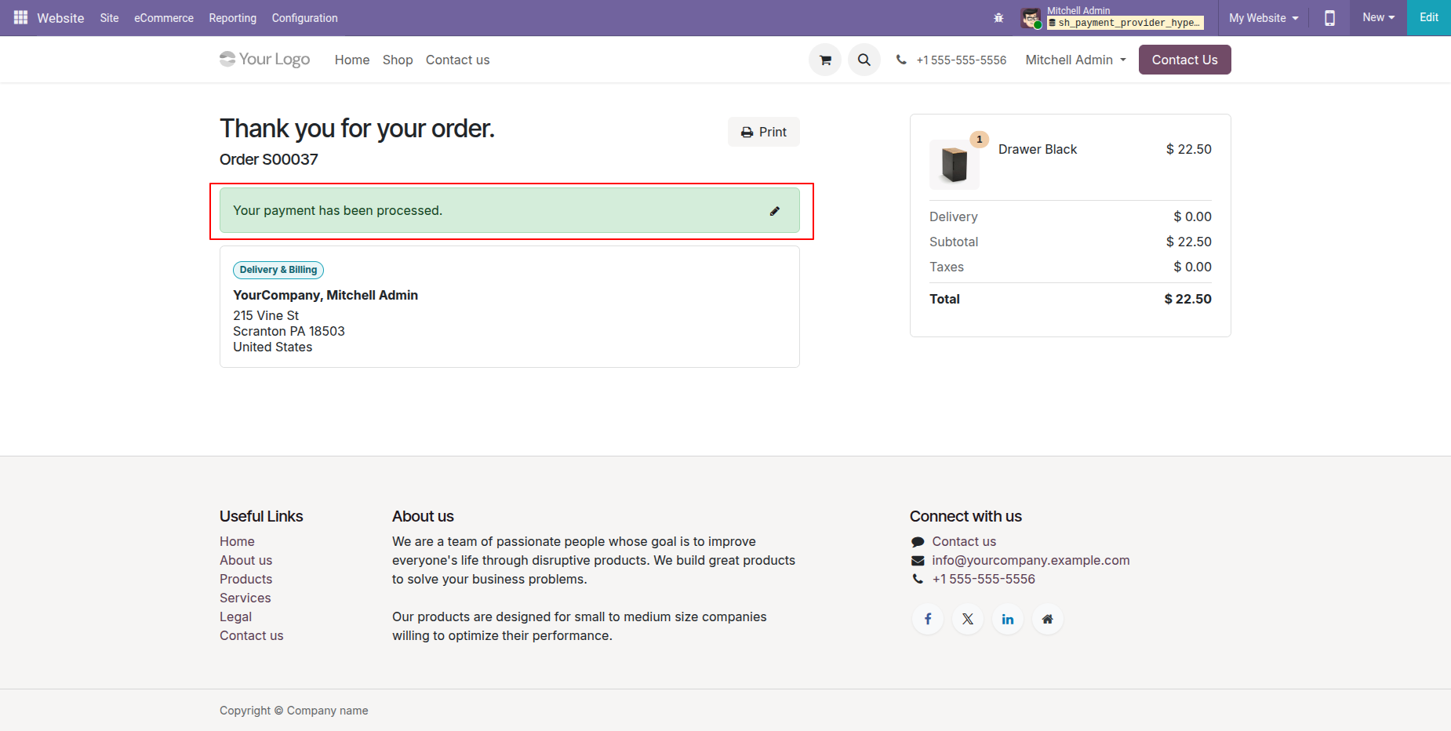Open the LinkedIn social icon

(1008, 620)
